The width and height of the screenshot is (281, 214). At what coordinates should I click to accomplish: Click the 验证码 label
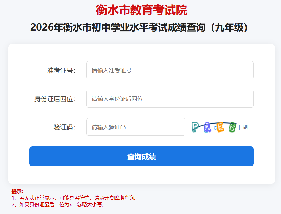(65, 127)
